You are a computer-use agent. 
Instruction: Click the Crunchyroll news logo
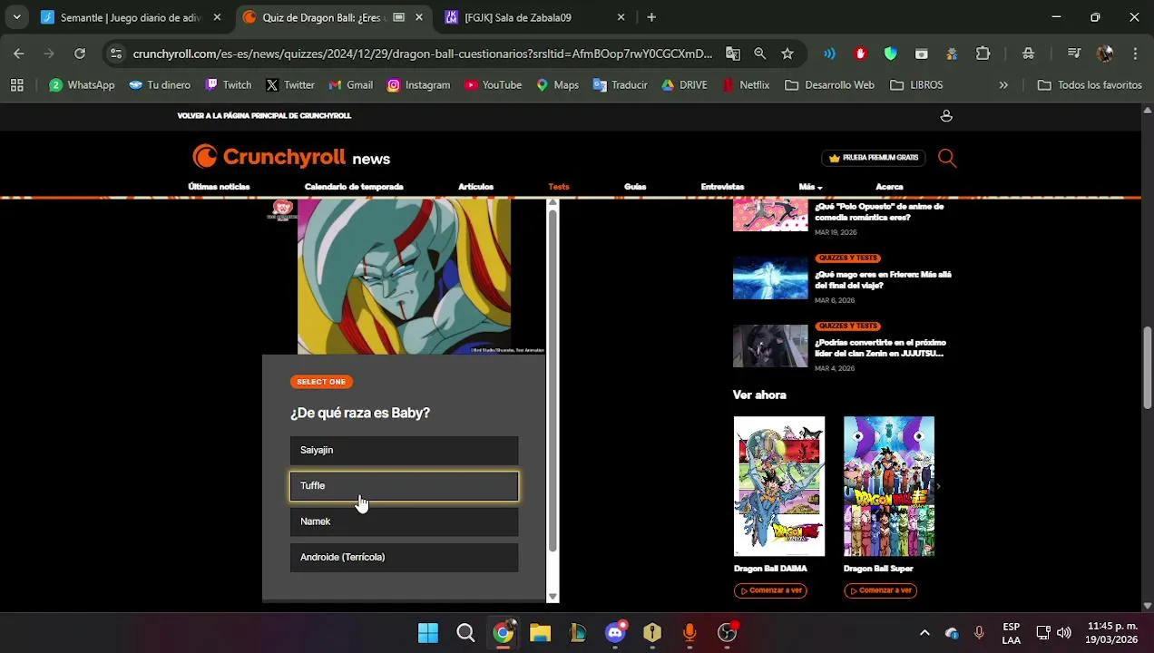pos(291,158)
